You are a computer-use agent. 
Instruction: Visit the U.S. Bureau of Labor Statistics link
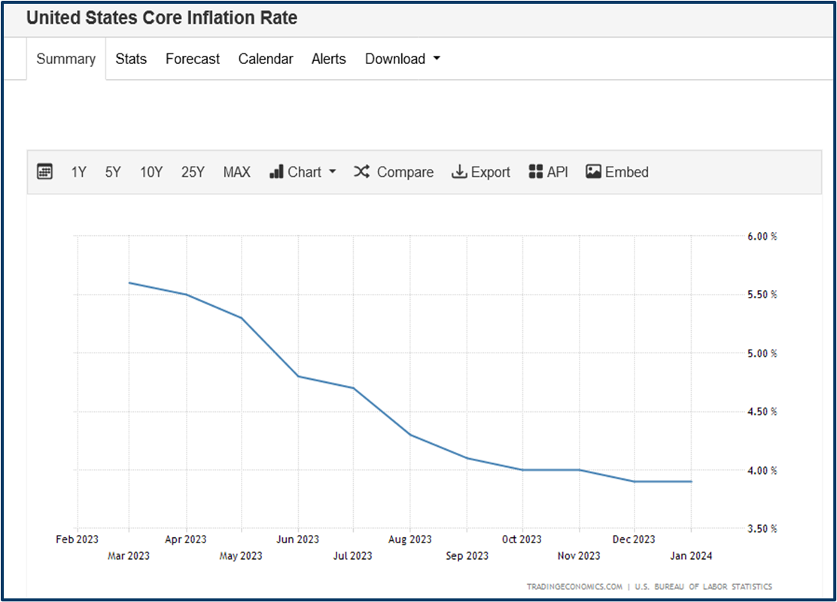(704, 586)
